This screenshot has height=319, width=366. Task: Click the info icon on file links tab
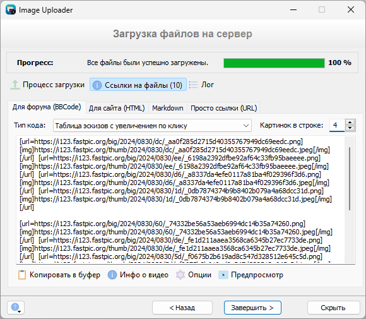(97, 85)
